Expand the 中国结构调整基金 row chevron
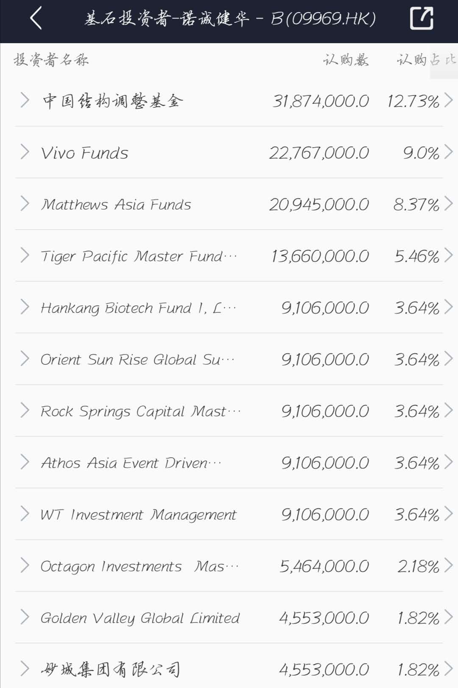Screen dimensions: 458x688 click(25, 100)
